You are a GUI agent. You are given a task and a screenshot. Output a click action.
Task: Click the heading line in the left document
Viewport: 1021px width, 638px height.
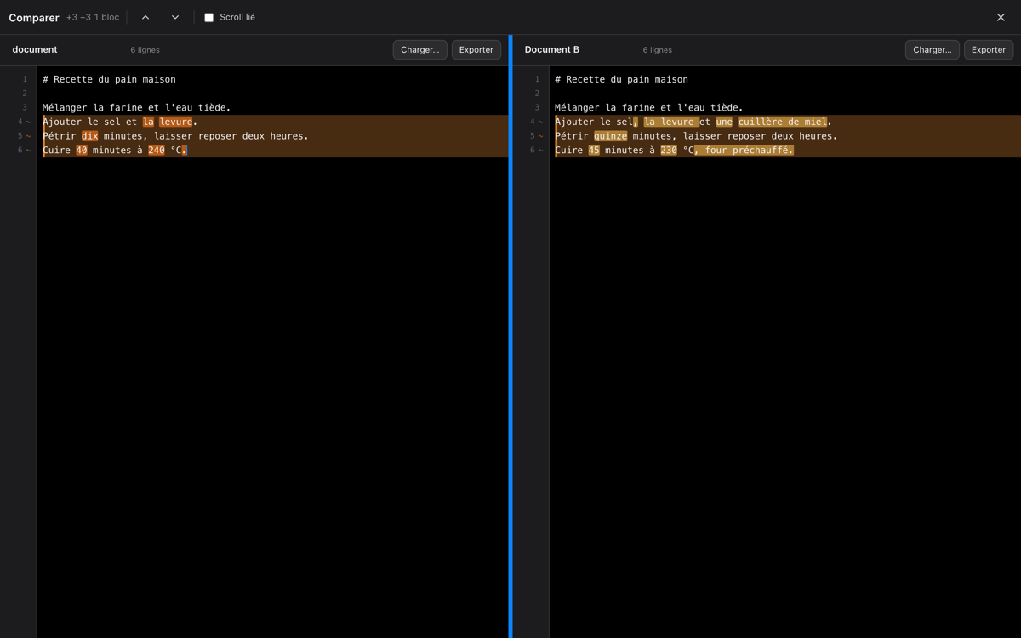109,79
